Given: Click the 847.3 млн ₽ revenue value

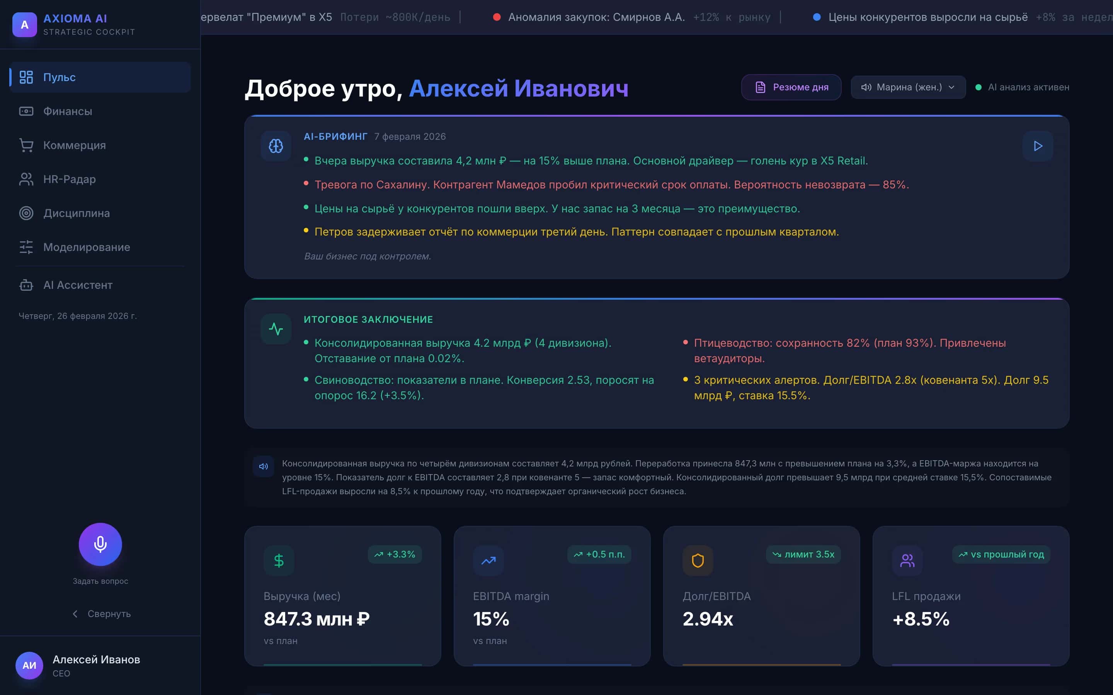Looking at the screenshot, I should click(317, 619).
